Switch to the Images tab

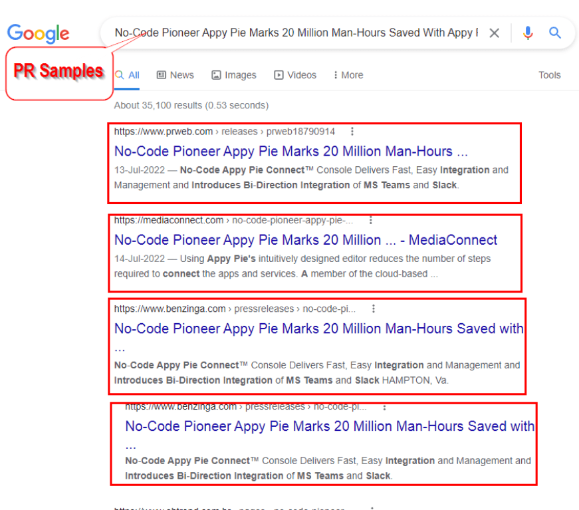(x=234, y=75)
